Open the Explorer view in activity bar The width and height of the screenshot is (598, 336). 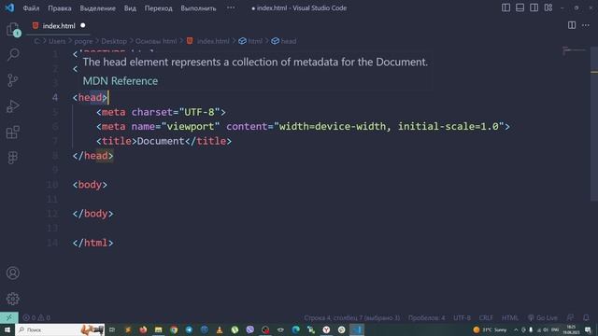(x=13, y=29)
